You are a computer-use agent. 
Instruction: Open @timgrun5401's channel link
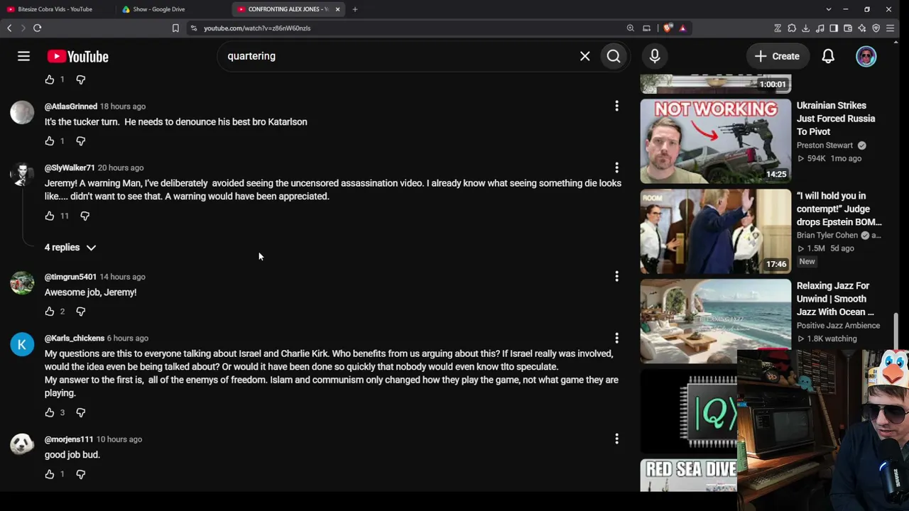tap(70, 277)
